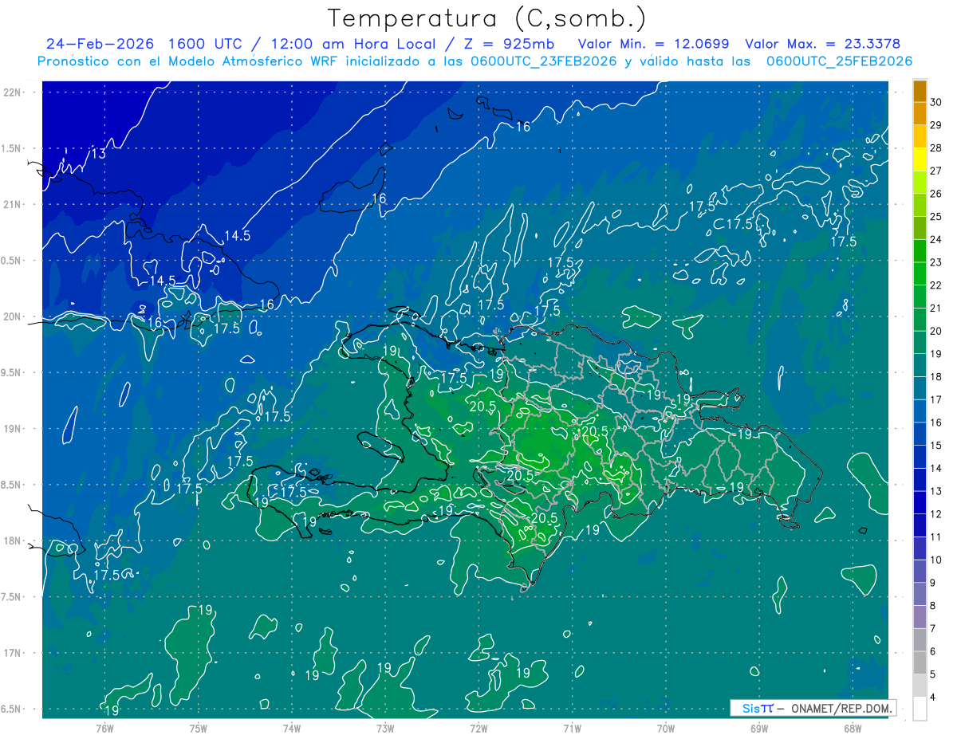Viewport: 957px width, 739px height.
Task: Pick the purple swatch between 8 and 9
Action: [920, 594]
